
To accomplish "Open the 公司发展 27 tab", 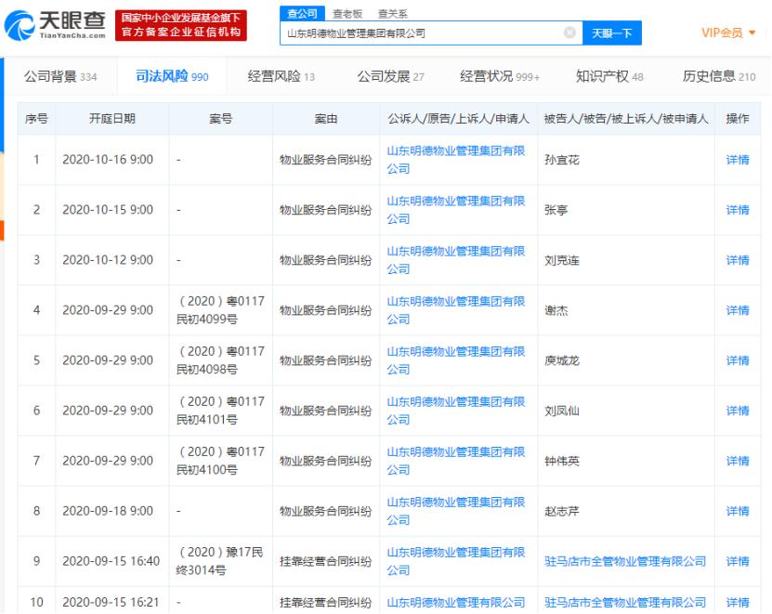I will (390, 76).
